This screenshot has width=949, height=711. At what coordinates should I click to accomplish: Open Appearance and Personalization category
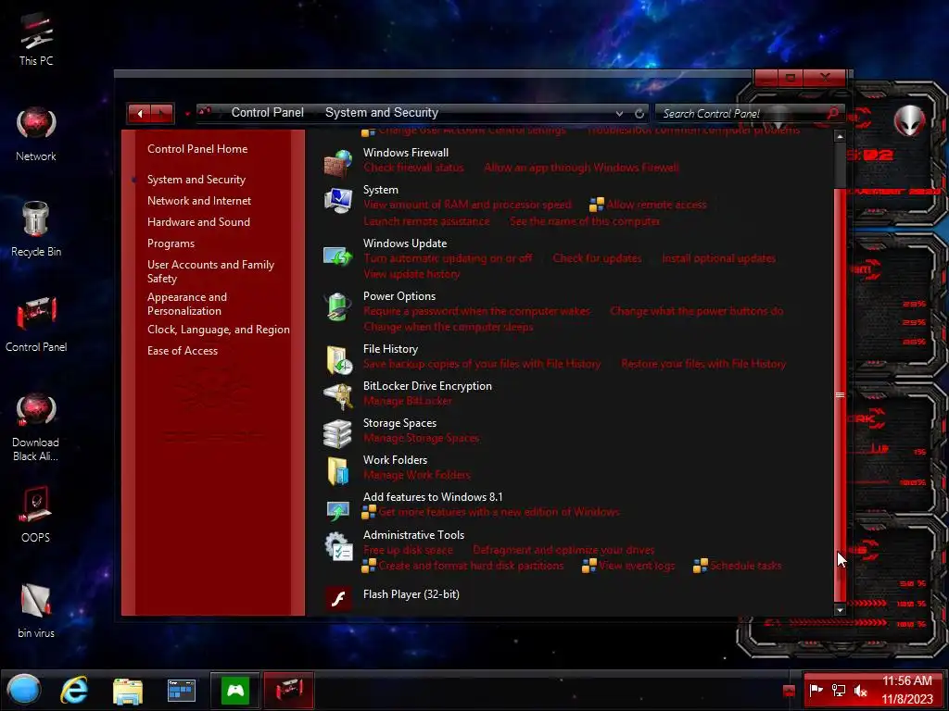click(187, 304)
